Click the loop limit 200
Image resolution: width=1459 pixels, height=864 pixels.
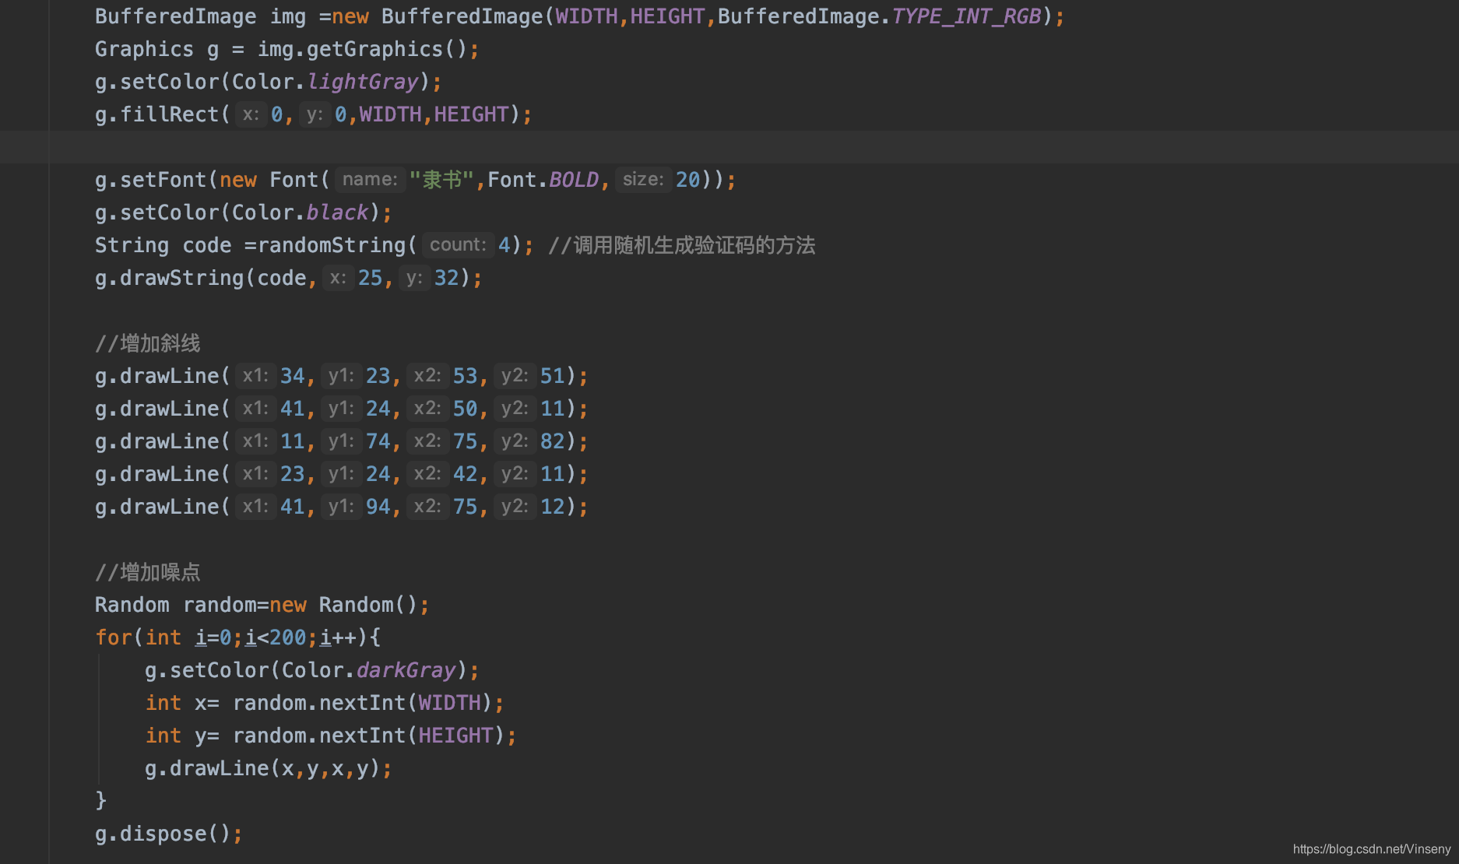pos(288,637)
